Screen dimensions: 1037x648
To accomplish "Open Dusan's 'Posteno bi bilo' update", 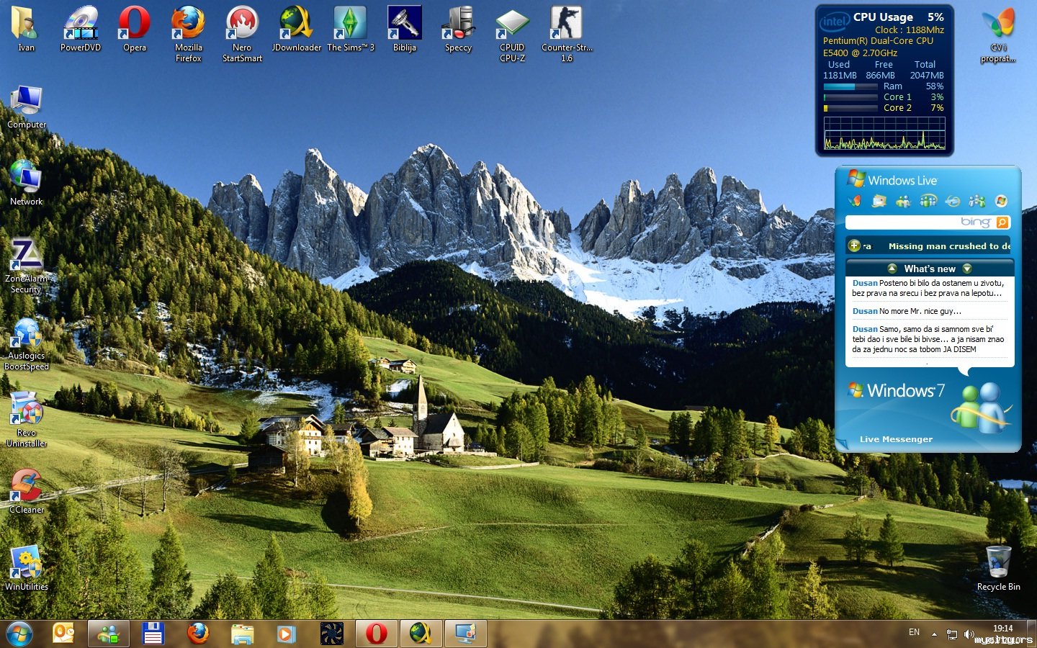I will tap(928, 288).
